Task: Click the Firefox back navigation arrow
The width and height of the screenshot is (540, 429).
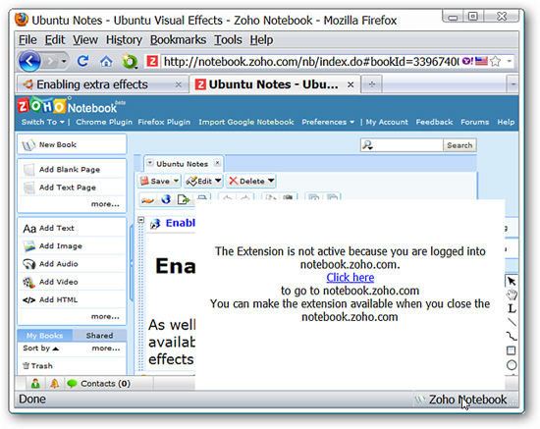Action: pos(29,61)
